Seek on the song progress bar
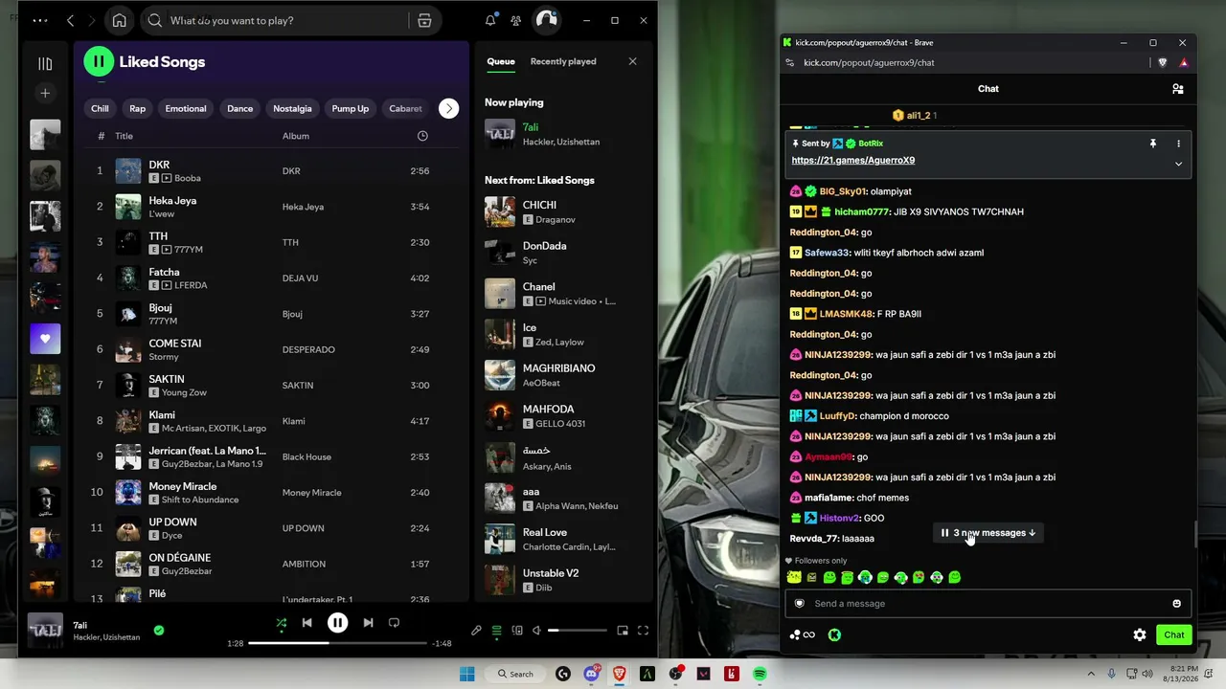Image resolution: width=1226 pixels, height=689 pixels. pyautogui.click(x=337, y=643)
